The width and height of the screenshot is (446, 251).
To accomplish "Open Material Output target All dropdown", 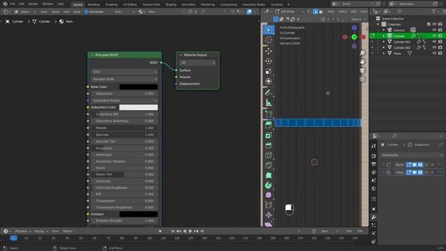I will pos(197,63).
